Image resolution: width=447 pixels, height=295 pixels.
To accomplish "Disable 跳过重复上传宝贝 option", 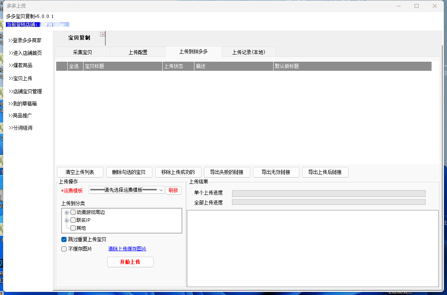I will 64,239.
